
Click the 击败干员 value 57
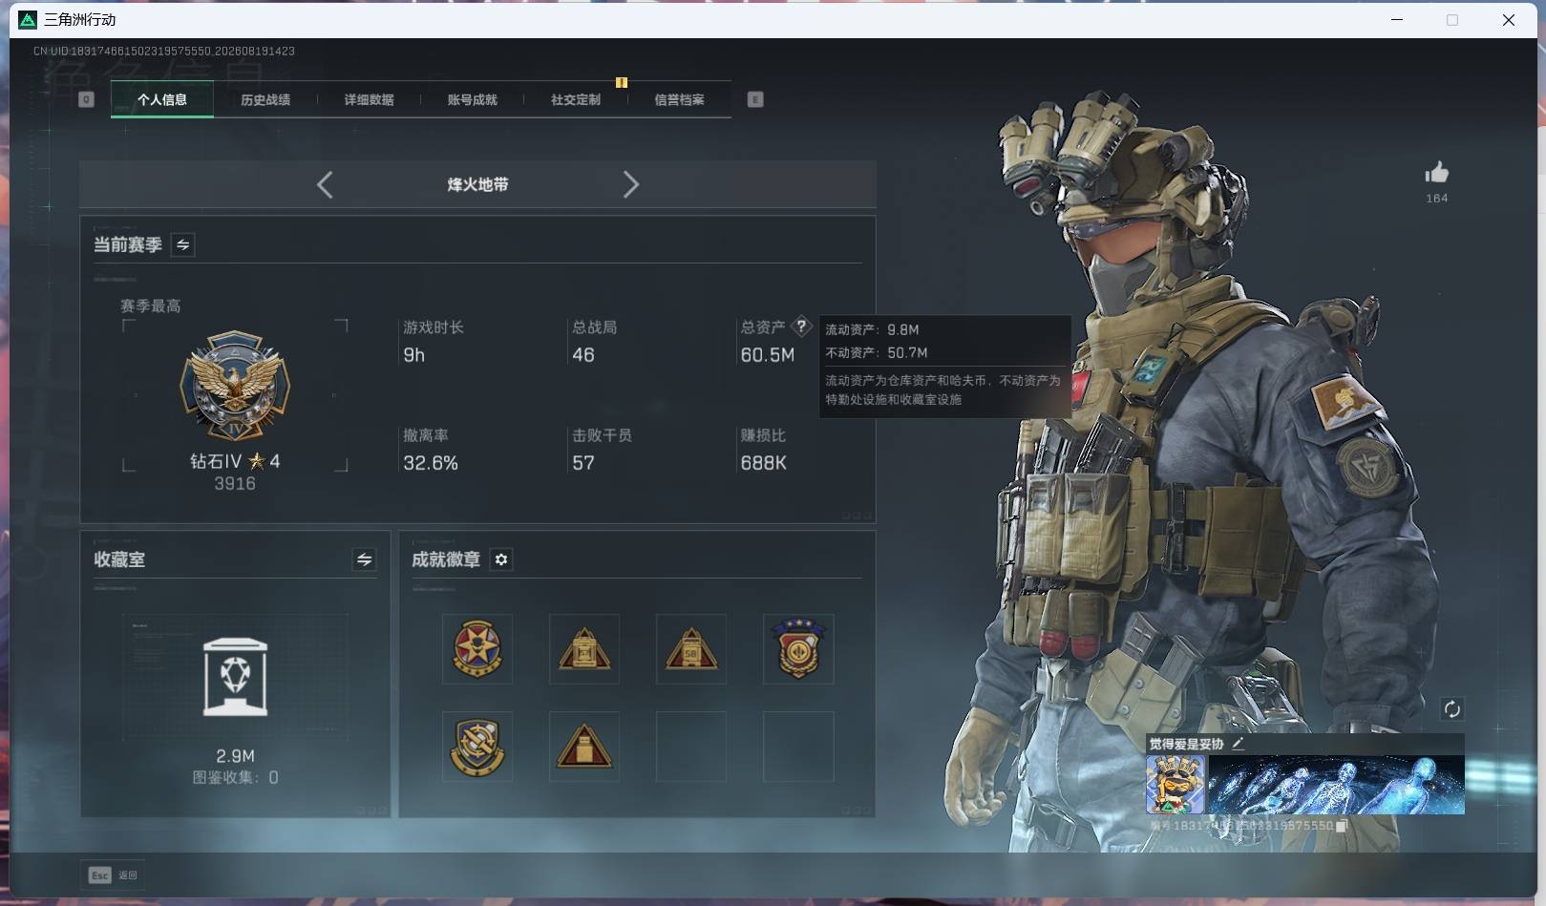pyautogui.click(x=583, y=463)
